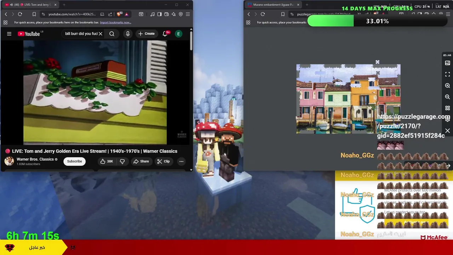Select the LIVE: Tom and Jerry tab

coord(30,5)
